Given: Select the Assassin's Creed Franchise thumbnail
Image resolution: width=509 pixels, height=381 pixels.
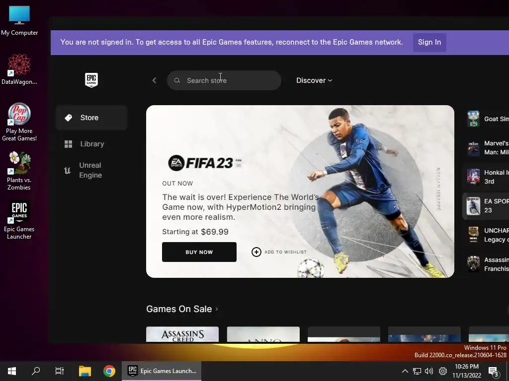Looking at the screenshot, I should pyautogui.click(x=473, y=264).
